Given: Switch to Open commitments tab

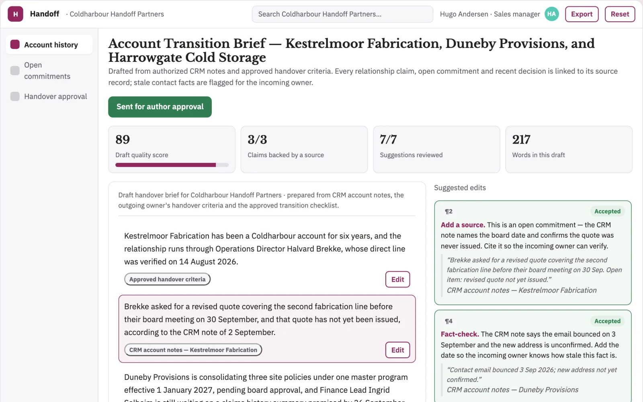Looking at the screenshot, I should point(49,70).
